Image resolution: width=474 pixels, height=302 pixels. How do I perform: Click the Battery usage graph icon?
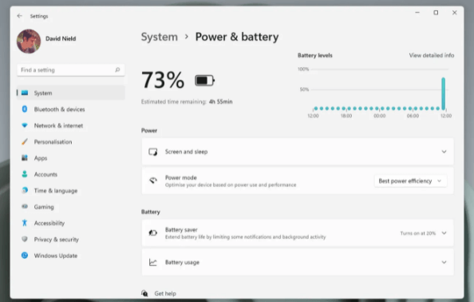[x=153, y=262]
